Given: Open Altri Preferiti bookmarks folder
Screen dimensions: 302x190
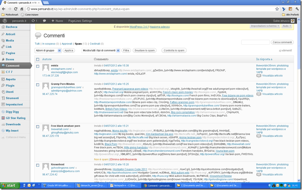Looking at the screenshot, I should pyautogui.click(x=290, y=15).
